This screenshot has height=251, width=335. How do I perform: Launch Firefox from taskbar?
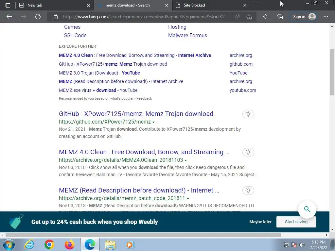(69, 244)
